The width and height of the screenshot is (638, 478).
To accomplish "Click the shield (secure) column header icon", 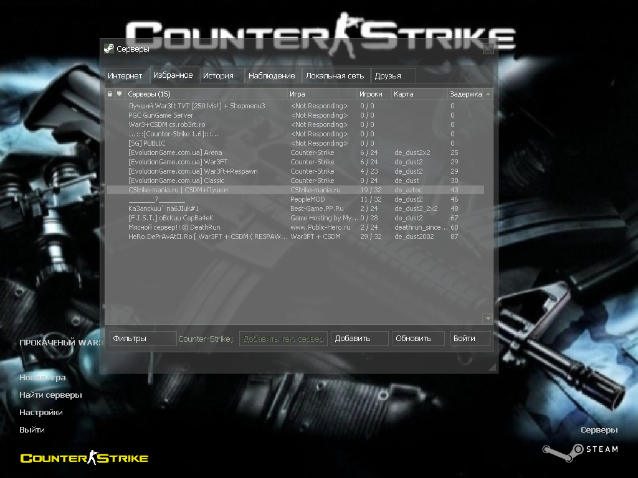I will coord(119,94).
